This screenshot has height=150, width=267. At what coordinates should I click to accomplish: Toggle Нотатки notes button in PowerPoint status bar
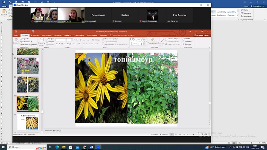point(154,134)
